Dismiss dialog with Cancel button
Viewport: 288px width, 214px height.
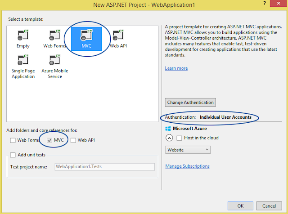tap(269, 206)
